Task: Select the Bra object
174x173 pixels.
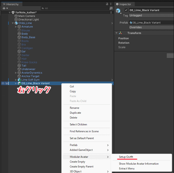Action: (24, 44)
